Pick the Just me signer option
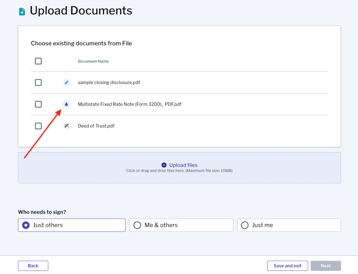Viewport: 358px width, 274px height. 245,225
